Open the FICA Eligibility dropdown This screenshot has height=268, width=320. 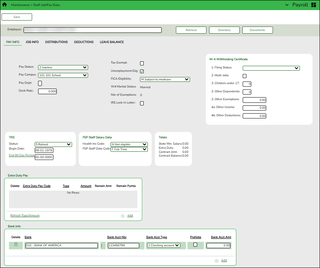coord(165,79)
